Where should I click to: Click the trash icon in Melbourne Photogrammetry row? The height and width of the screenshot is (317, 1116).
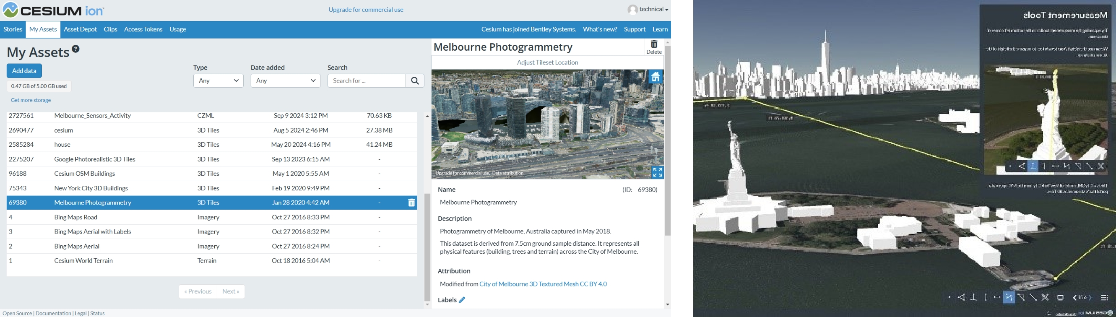pos(411,203)
